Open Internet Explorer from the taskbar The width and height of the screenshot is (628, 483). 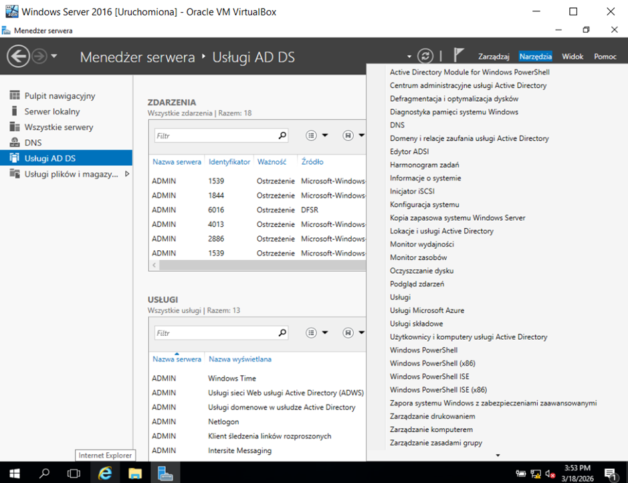pyautogui.click(x=105, y=473)
